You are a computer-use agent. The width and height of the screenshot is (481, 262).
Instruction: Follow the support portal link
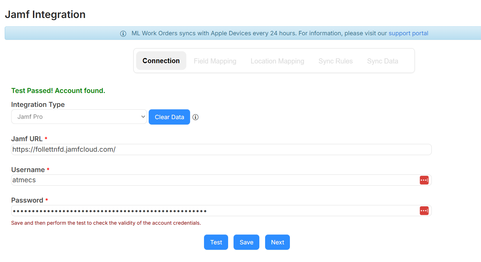pyautogui.click(x=408, y=33)
